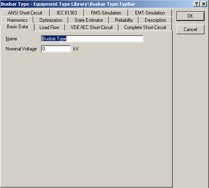209x188 pixels.
Task: Confirm the dialog with OK
Action: click(191, 16)
